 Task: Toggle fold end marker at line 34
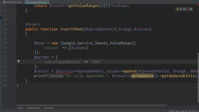[15, 67]
